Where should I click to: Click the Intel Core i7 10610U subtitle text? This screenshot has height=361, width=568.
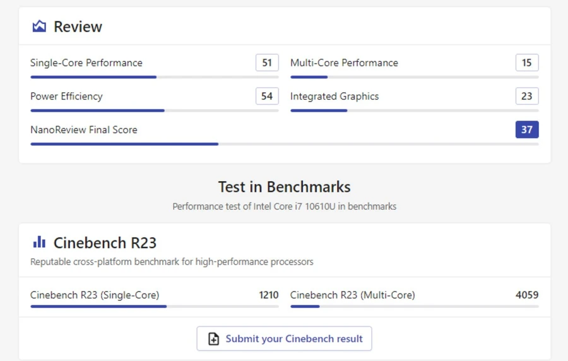pyautogui.click(x=285, y=206)
